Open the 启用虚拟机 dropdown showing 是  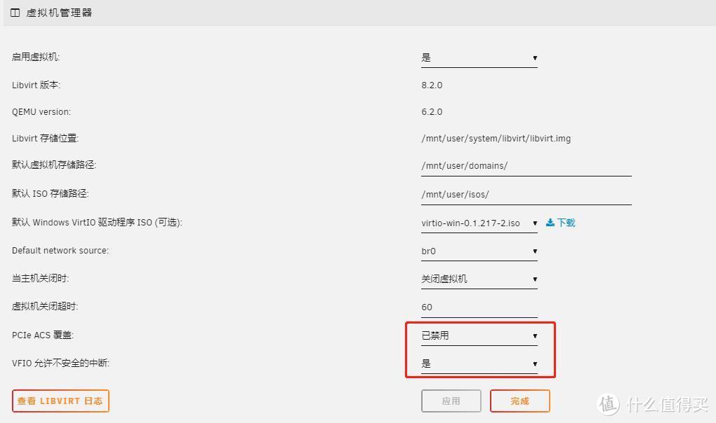tap(479, 57)
